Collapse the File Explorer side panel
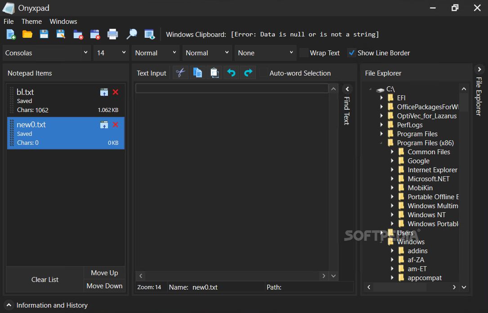 479,69
